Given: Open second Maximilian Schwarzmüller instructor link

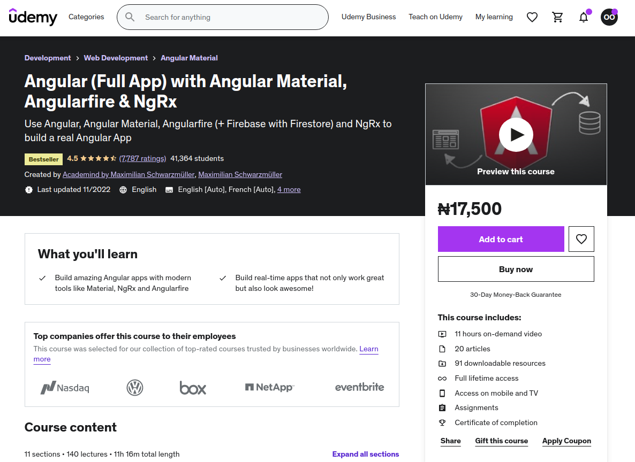Looking at the screenshot, I should pyautogui.click(x=240, y=175).
